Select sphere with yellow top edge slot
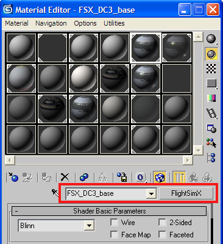This screenshot has width=223, height=244. pos(21,78)
